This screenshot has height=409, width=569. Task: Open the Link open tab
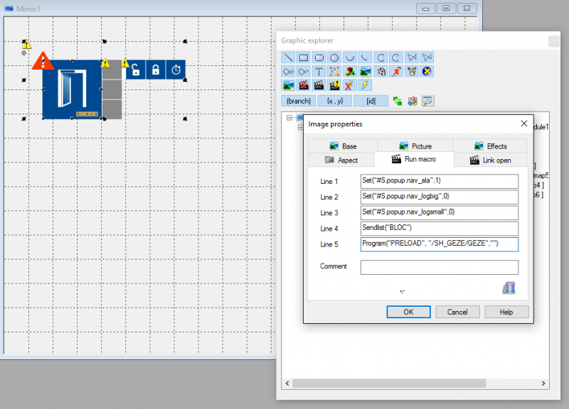pos(490,160)
